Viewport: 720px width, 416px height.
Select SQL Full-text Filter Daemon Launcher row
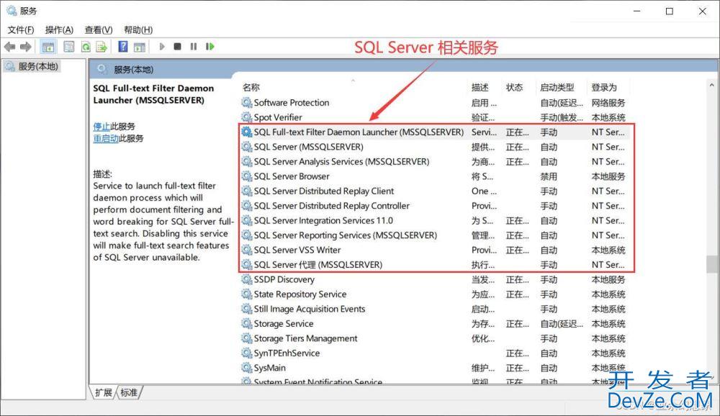(x=434, y=132)
